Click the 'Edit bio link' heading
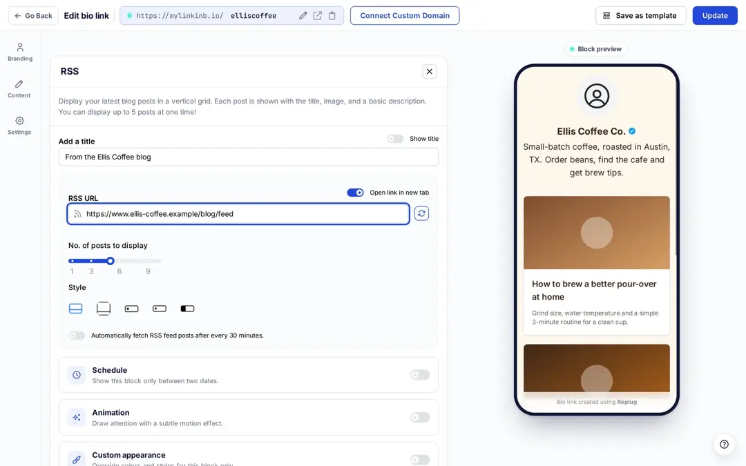Image resolution: width=746 pixels, height=466 pixels. pos(86,16)
